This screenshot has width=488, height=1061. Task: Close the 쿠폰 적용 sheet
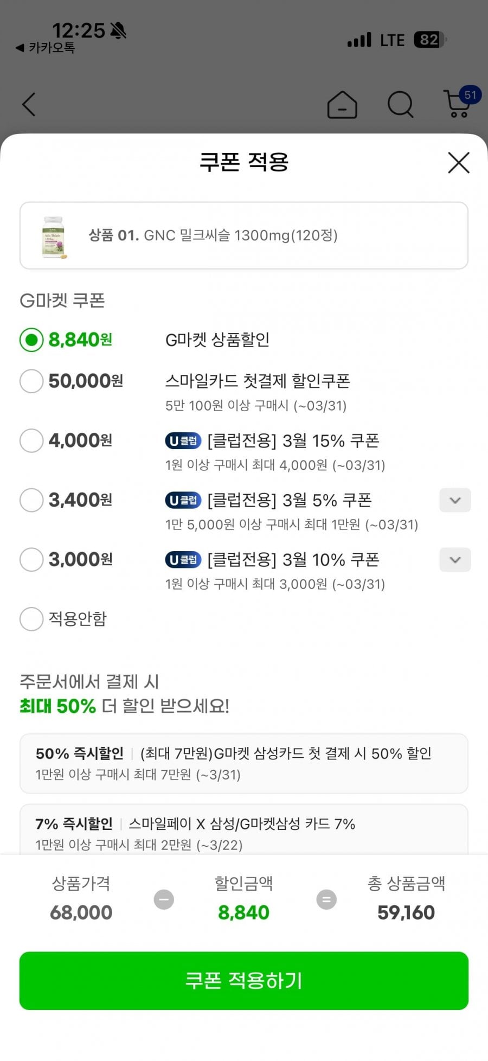(x=459, y=163)
